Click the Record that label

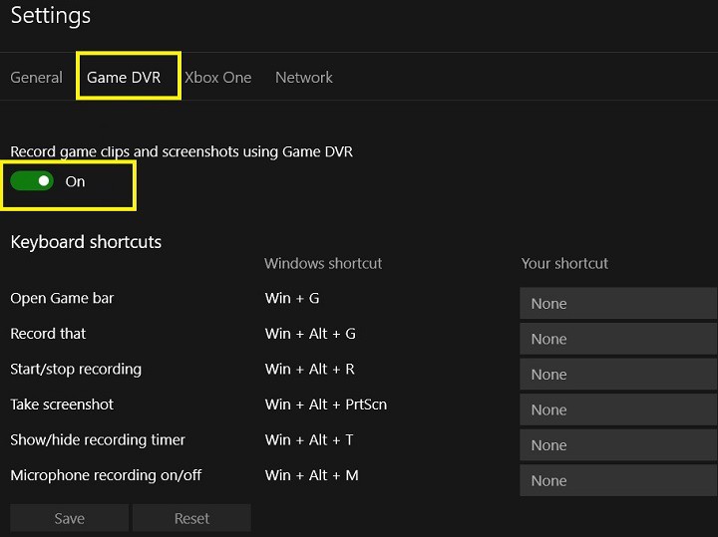48,334
